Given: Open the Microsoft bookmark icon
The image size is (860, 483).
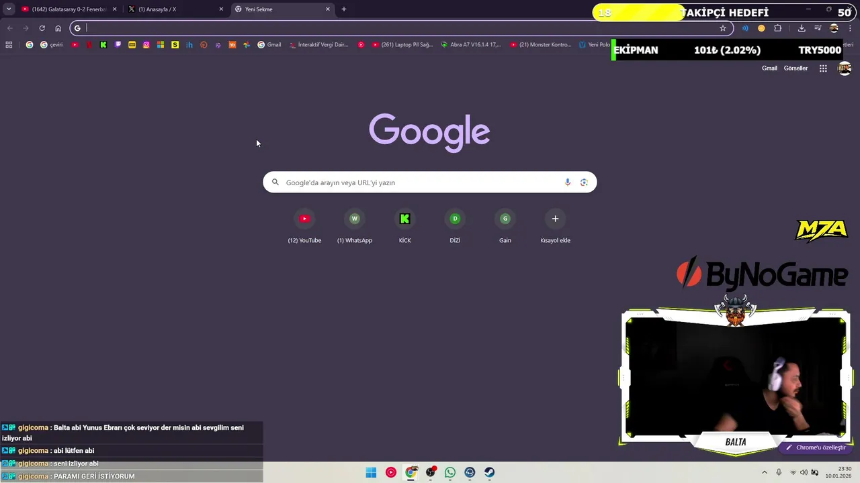Looking at the screenshot, I should coord(161,45).
